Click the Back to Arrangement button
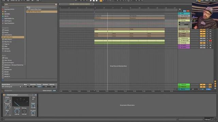218x122 pixels. pyautogui.click(x=188, y=11)
